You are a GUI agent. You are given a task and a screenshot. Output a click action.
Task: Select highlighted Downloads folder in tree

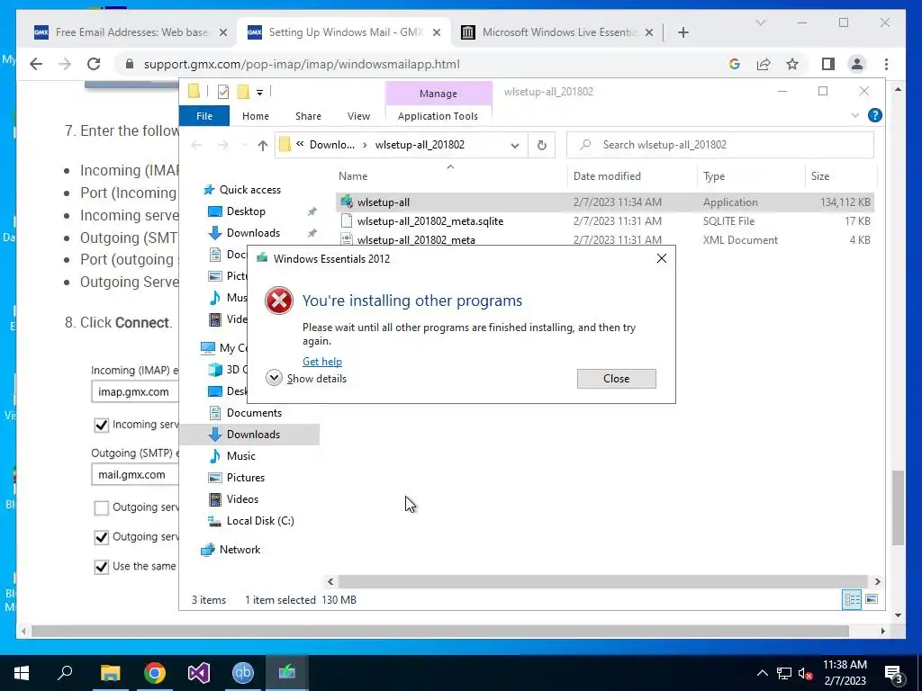pos(250,435)
